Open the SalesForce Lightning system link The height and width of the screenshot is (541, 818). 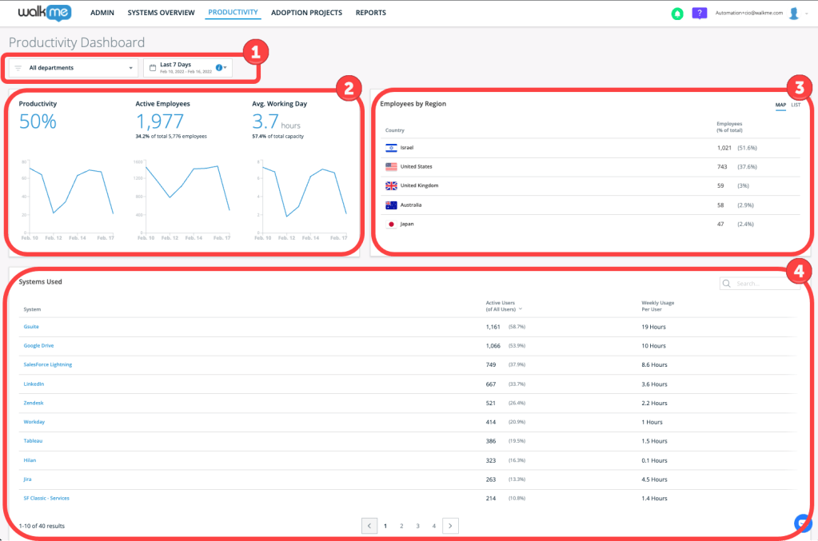coord(48,364)
